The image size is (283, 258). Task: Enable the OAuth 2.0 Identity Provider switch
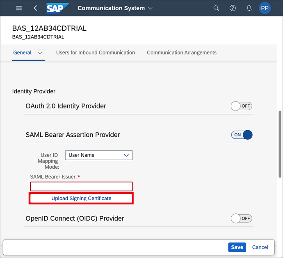(241, 106)
